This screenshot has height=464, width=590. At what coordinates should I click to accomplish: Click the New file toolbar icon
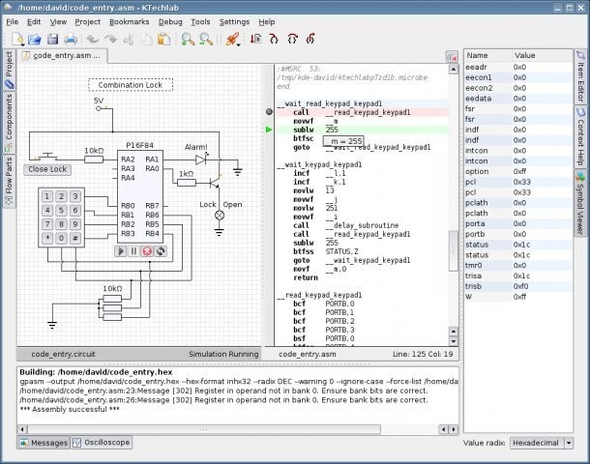pyautogui.click(x=16, y=40)
